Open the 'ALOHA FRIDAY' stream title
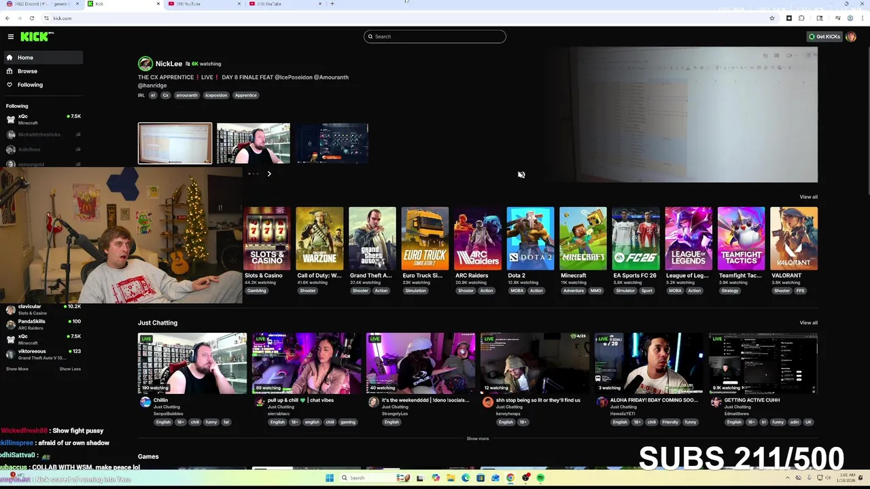 (x=654, y=400)
